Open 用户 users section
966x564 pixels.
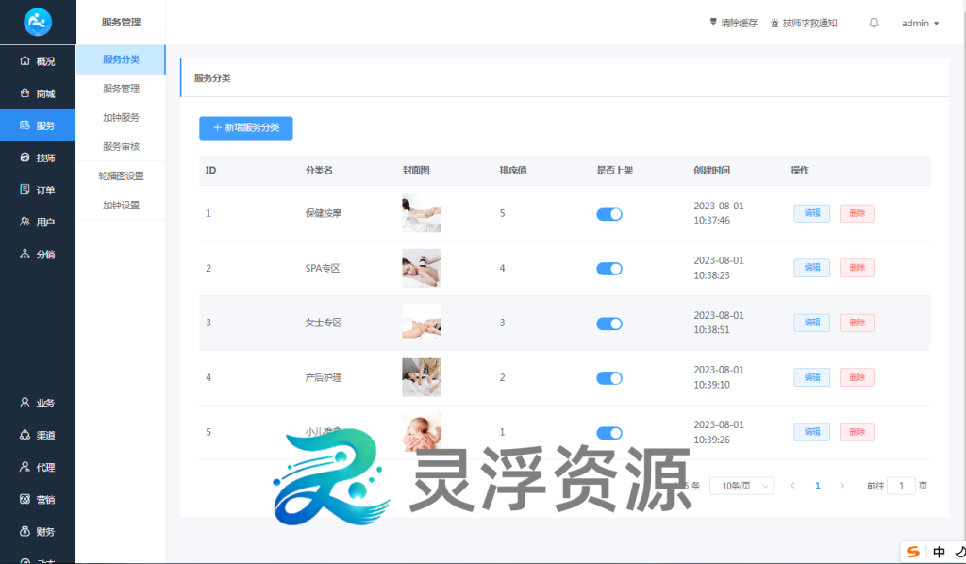[x=38, y=222]
